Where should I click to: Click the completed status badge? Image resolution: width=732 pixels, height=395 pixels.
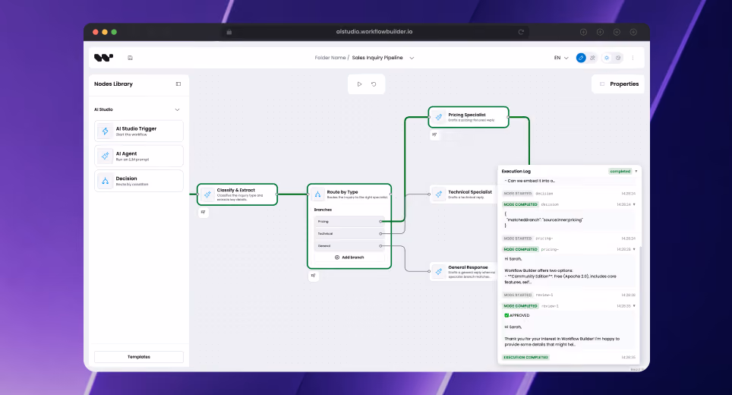click(620, 172)
